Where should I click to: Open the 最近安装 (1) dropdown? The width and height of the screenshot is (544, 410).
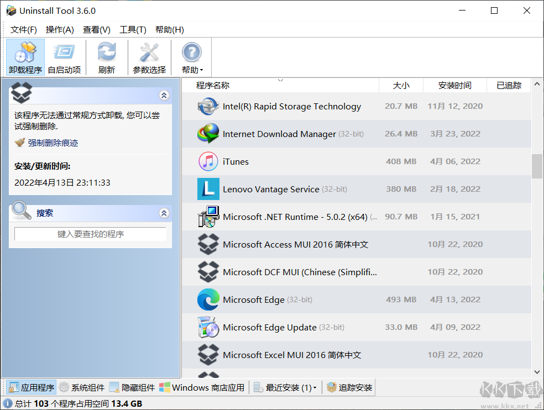pos(315,388)
